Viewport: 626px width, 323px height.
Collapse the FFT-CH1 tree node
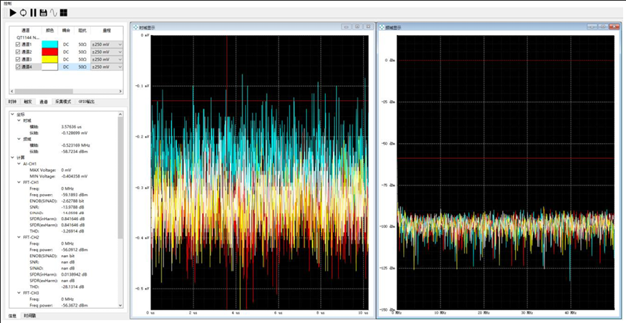click(18, 182)
